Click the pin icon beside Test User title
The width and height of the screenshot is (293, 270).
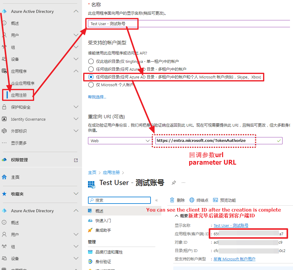pyautogui.click(x=174, y=183)
